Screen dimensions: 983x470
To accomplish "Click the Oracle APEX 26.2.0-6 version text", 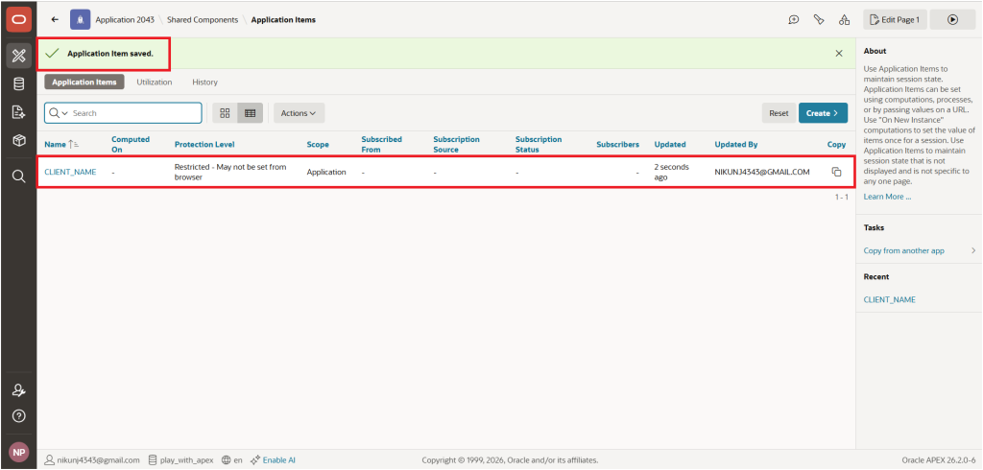I will [938, 460].
